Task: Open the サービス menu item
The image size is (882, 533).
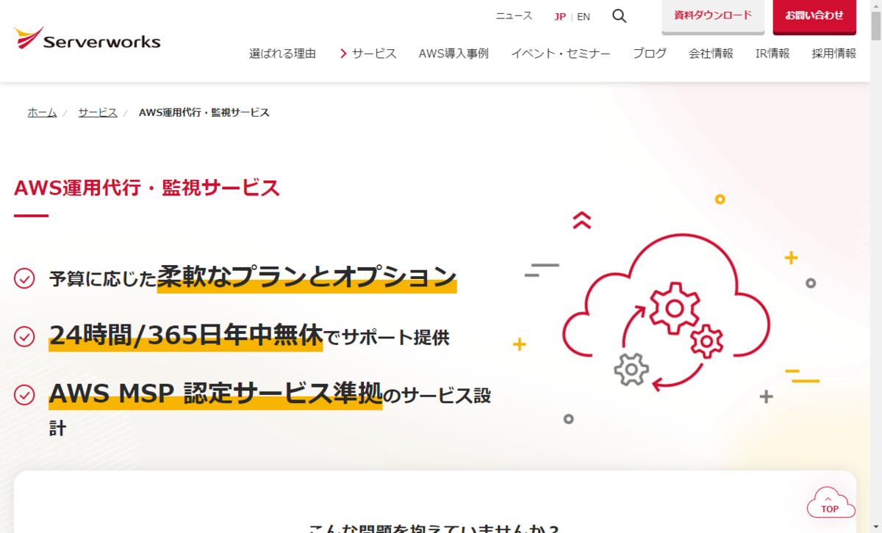Action: [x=374, y=54]
